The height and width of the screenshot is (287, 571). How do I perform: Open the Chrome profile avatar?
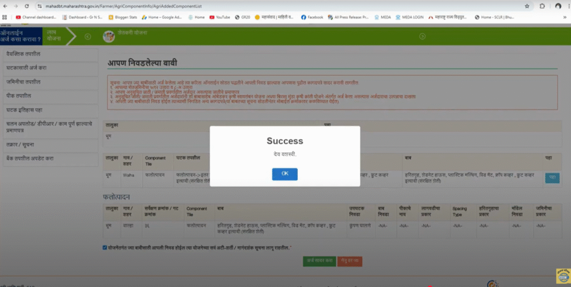[558, 6]
